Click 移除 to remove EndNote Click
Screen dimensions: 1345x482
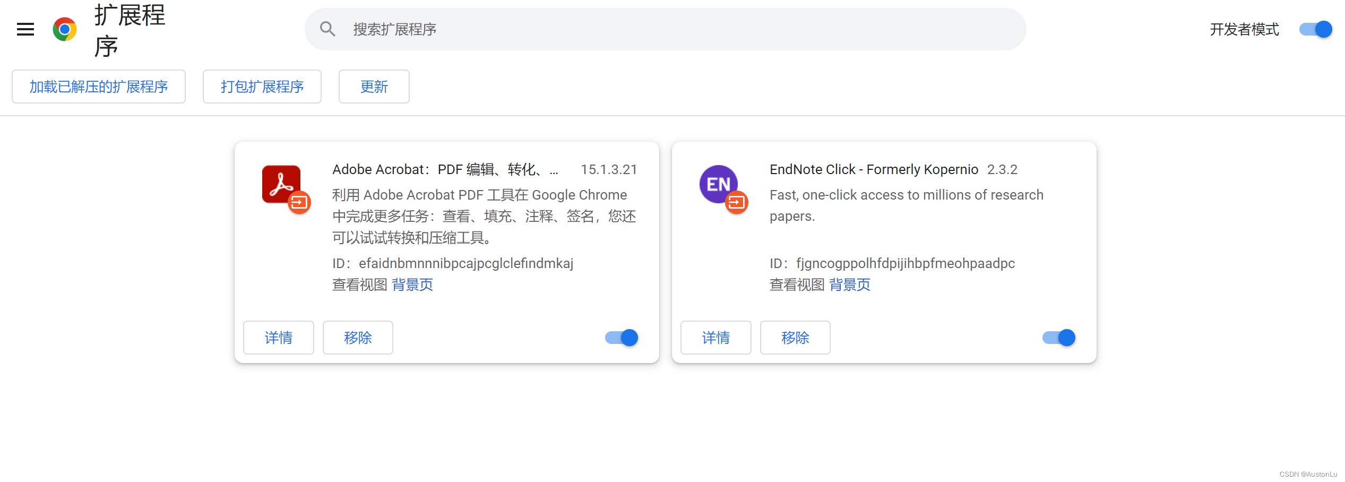pos(795,338)
